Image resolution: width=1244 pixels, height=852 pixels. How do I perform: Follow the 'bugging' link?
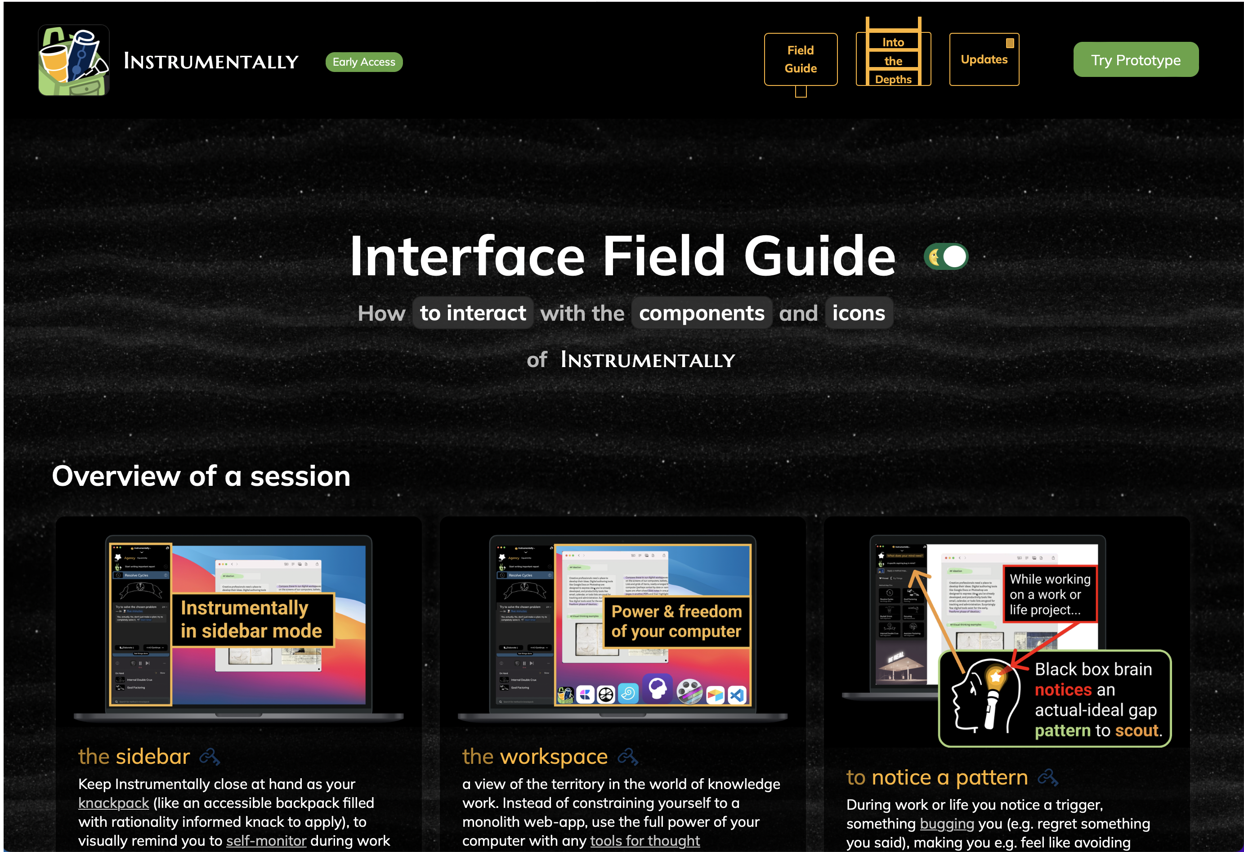click(x=947, y=823)
